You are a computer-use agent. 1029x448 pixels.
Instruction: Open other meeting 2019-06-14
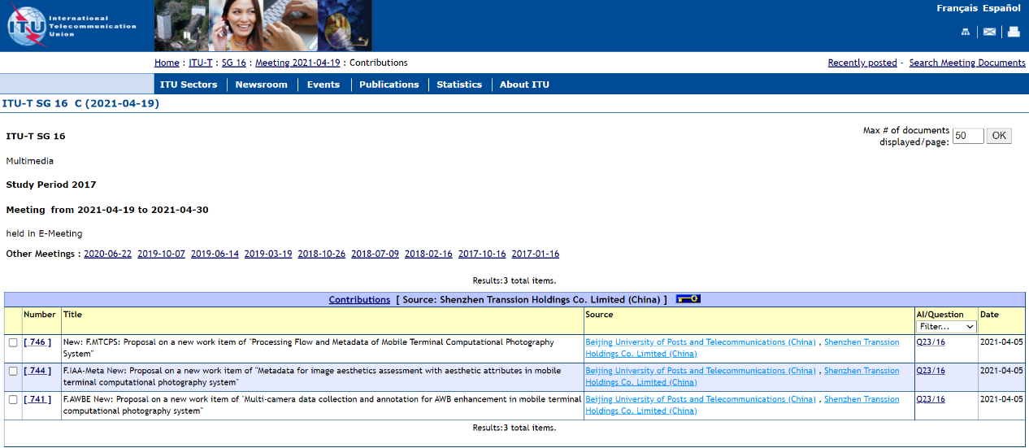tap(215, 254)
